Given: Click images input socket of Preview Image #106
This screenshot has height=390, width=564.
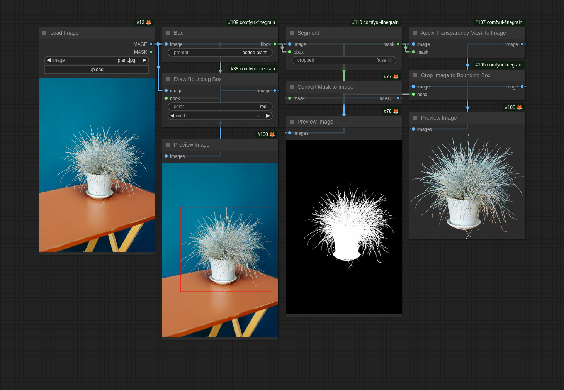Looking at the screenshot, I should [x=413, y=129].
